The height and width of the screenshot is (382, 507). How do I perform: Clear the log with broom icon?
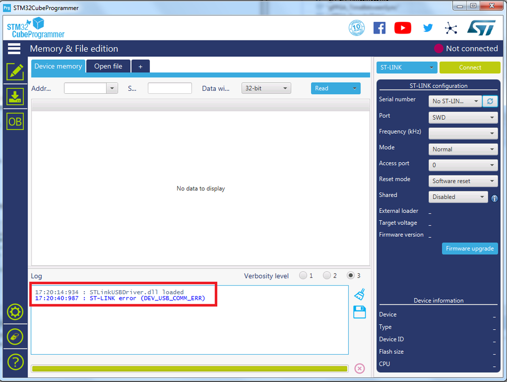(359, 294)
